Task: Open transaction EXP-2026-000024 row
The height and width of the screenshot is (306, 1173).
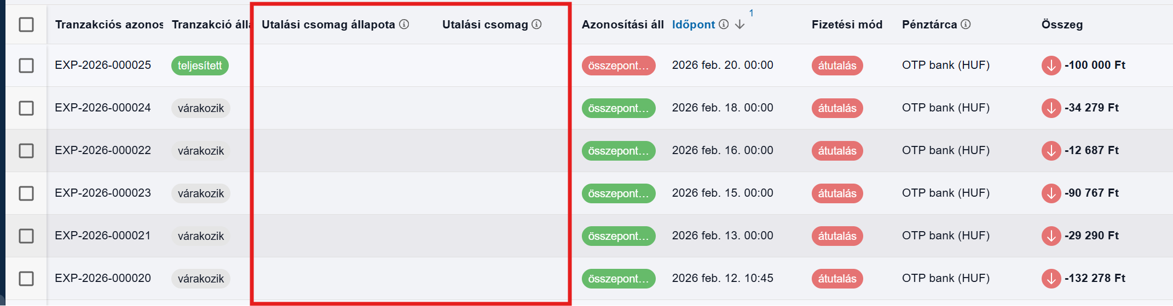Action: click(103, 108)
